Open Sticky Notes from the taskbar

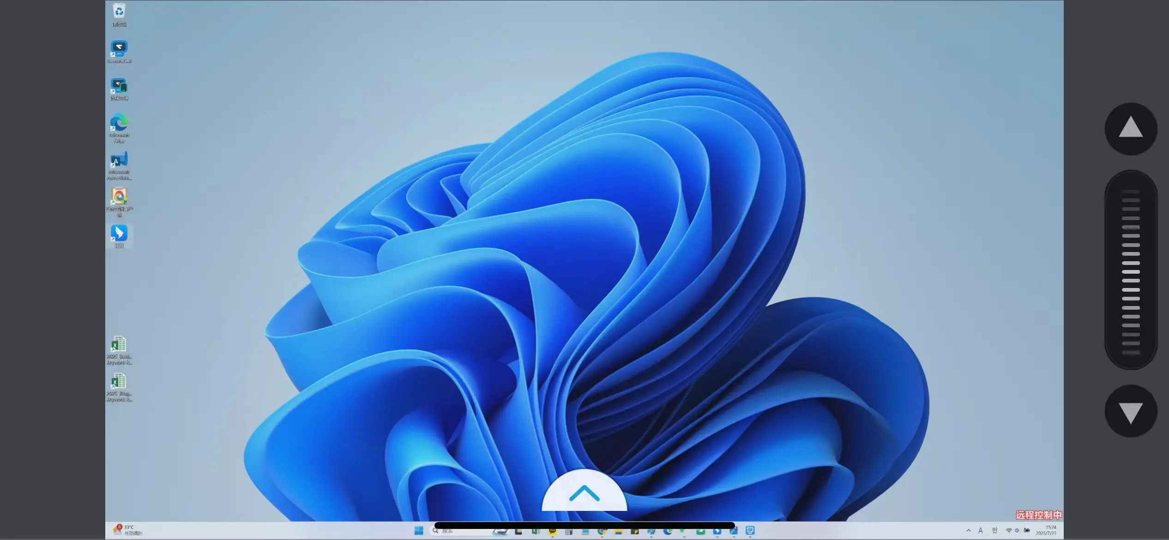tap(635, 531)
